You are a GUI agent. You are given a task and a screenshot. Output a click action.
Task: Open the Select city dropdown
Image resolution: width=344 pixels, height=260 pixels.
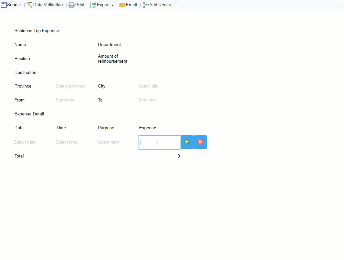point(148,86)
